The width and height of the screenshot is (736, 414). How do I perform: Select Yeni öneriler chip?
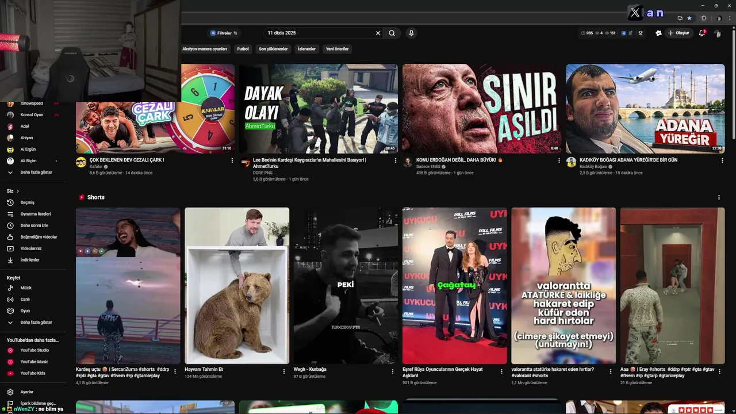338,49
